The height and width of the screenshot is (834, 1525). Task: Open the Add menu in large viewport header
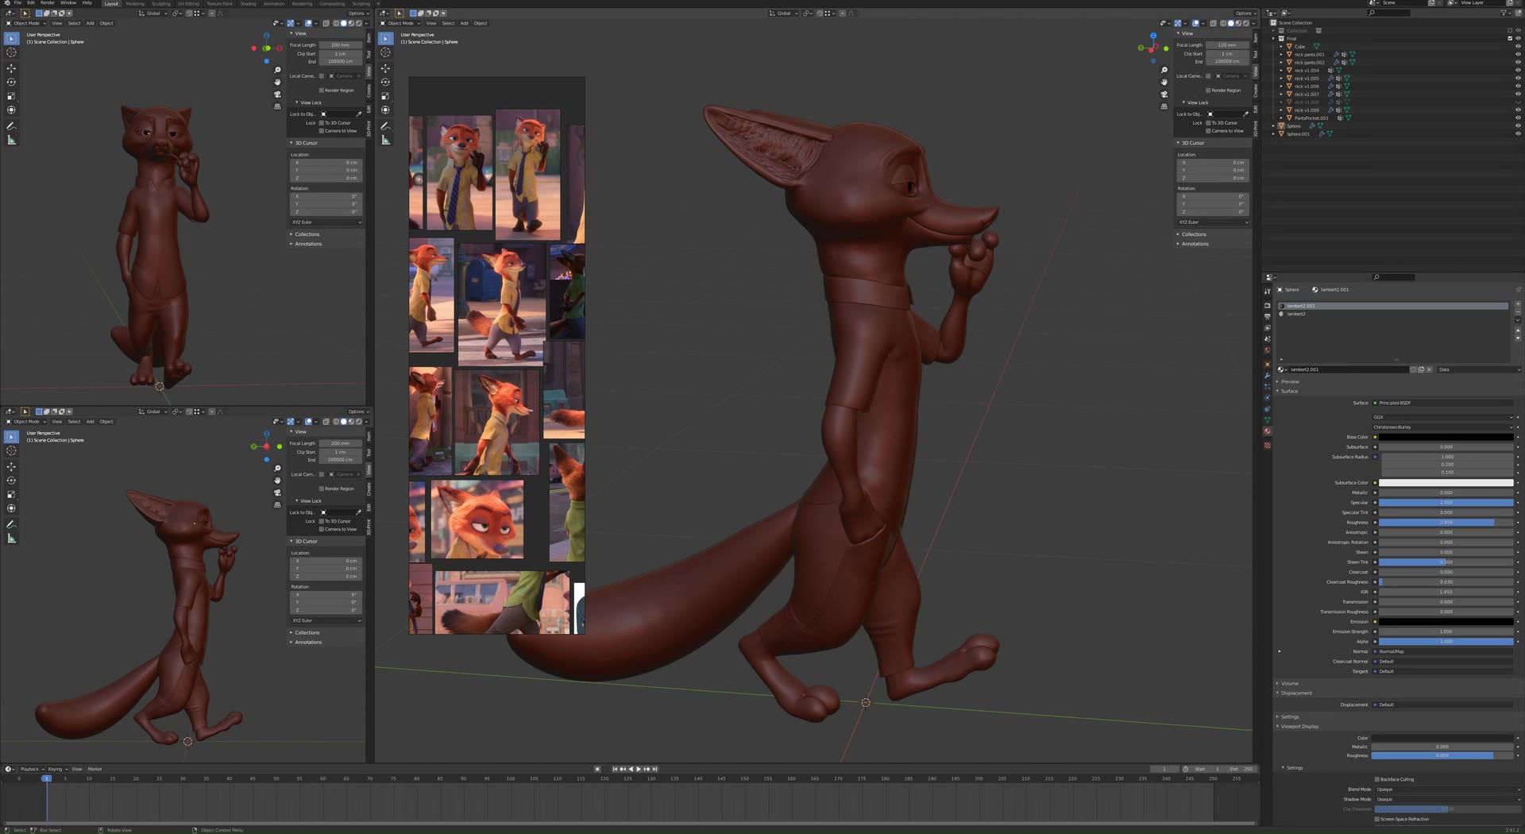click(x=464, y=23)
